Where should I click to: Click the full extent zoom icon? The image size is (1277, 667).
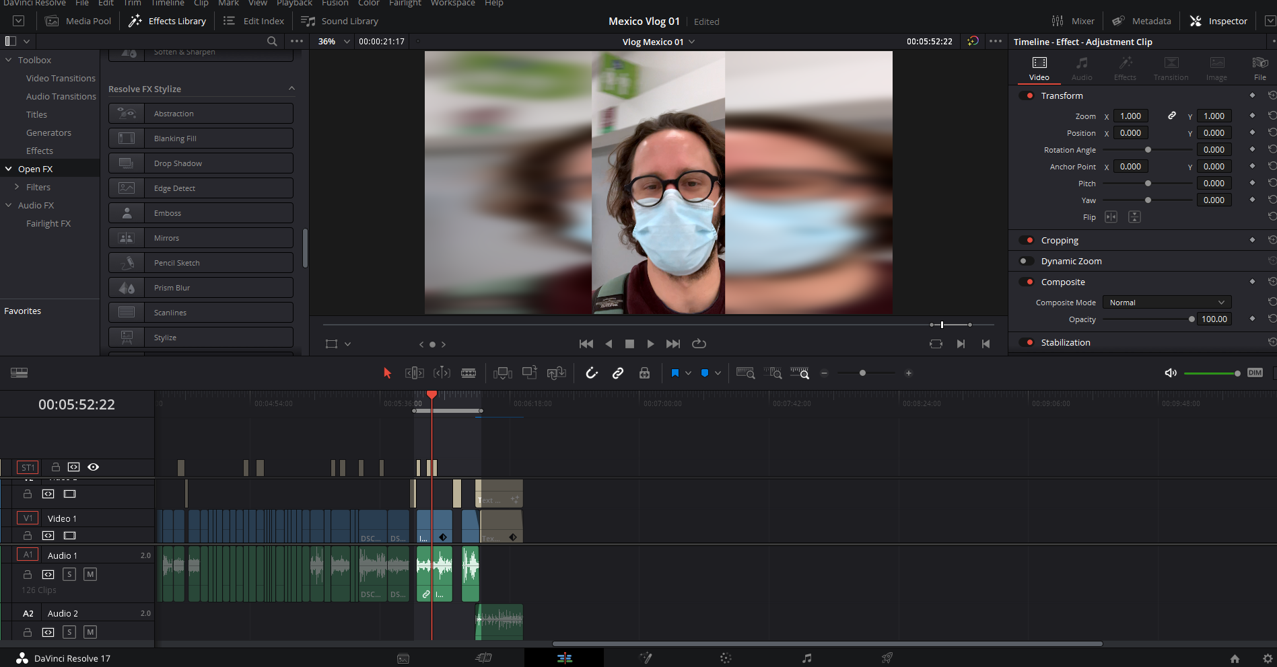[x=745, y=373]
